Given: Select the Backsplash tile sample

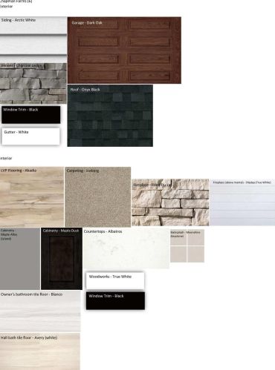Looking at the screenshot, I should (187, 245).
